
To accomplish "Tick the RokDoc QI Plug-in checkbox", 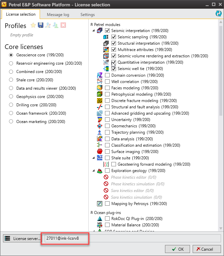I will coord(107,218).
